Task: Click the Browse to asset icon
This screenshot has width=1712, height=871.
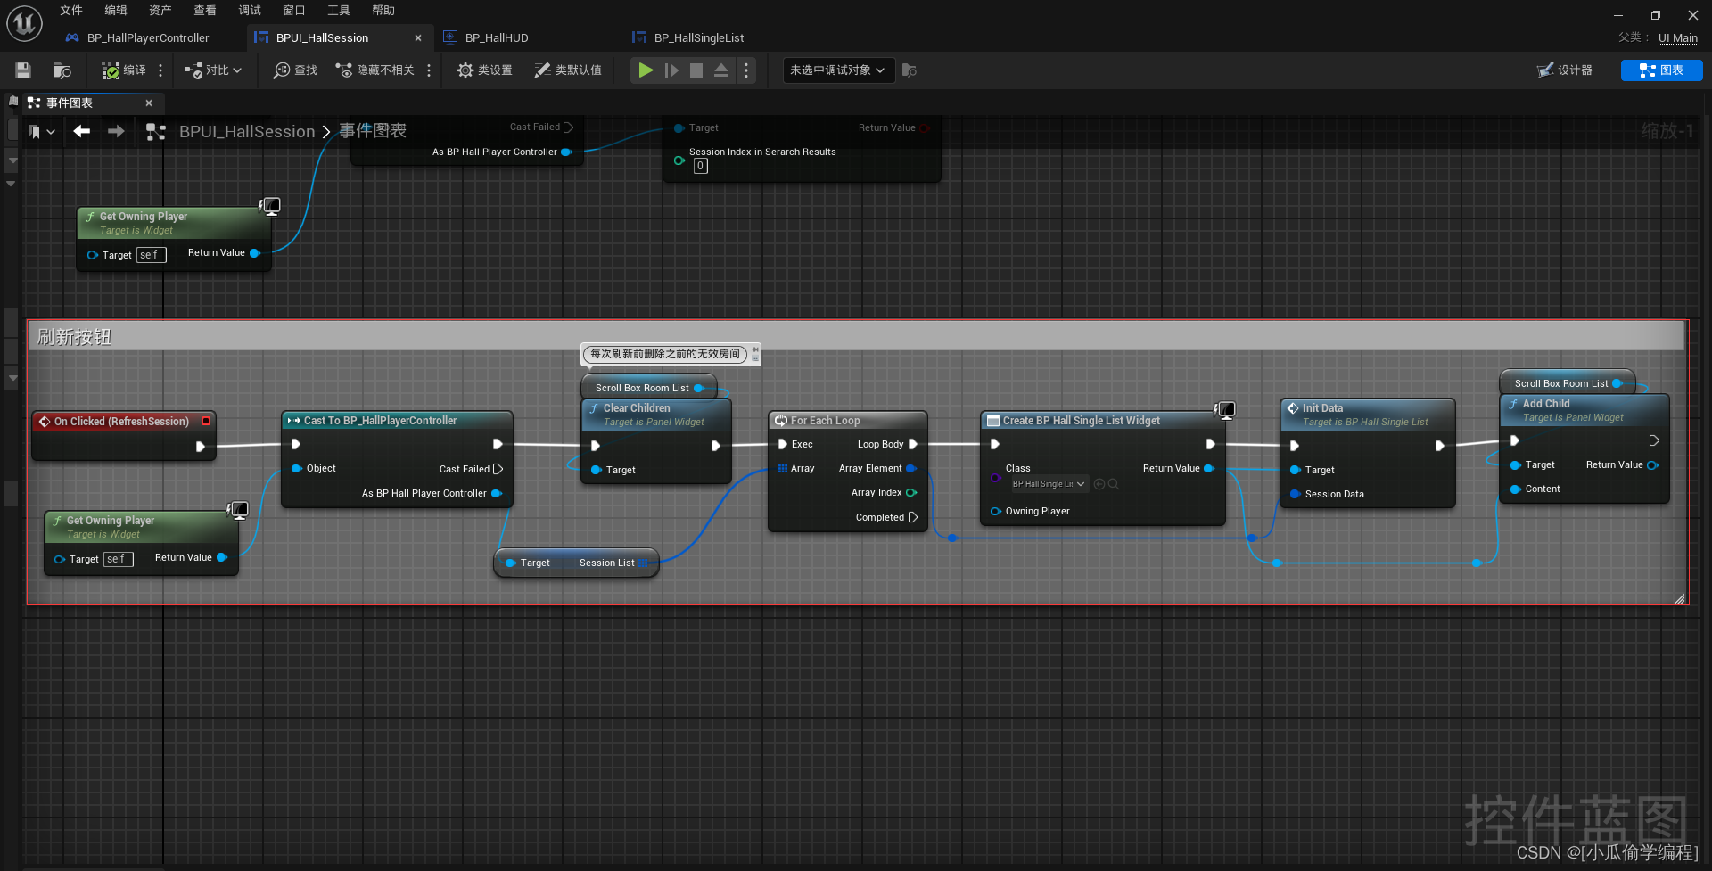Action: pyautogui.click(x=62, y=70)
